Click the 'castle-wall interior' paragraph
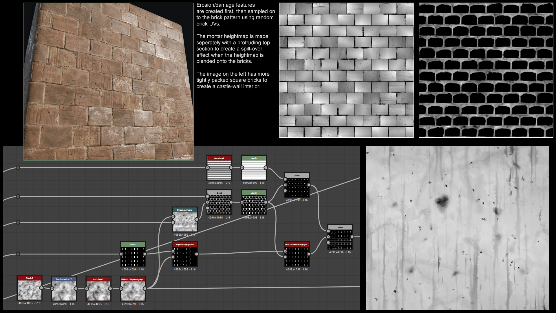The width and height of the screenshot is (556, 313). [233, 80]
